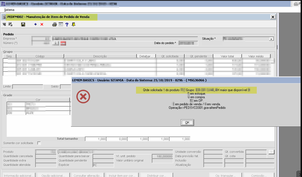Select the NUDE color row in Grade
The width and height of the screenshot is (302, 177).
point(38,113)
